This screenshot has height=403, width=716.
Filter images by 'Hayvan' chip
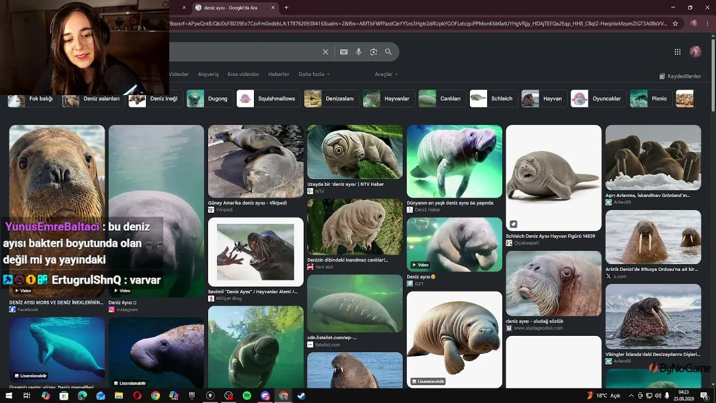[545, 99]
